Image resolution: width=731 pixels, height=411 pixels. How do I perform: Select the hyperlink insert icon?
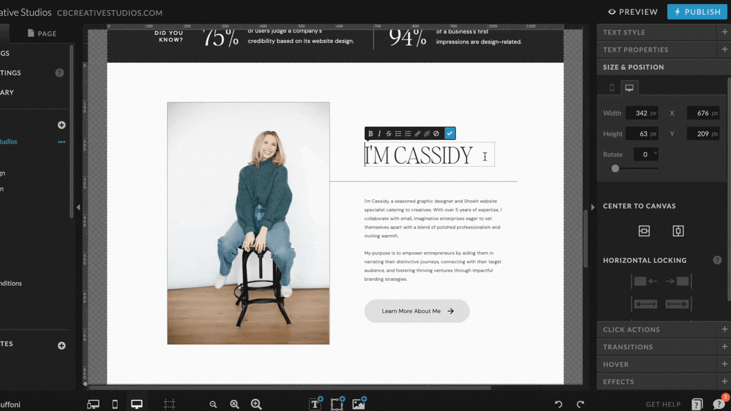[x=418, y=134]
